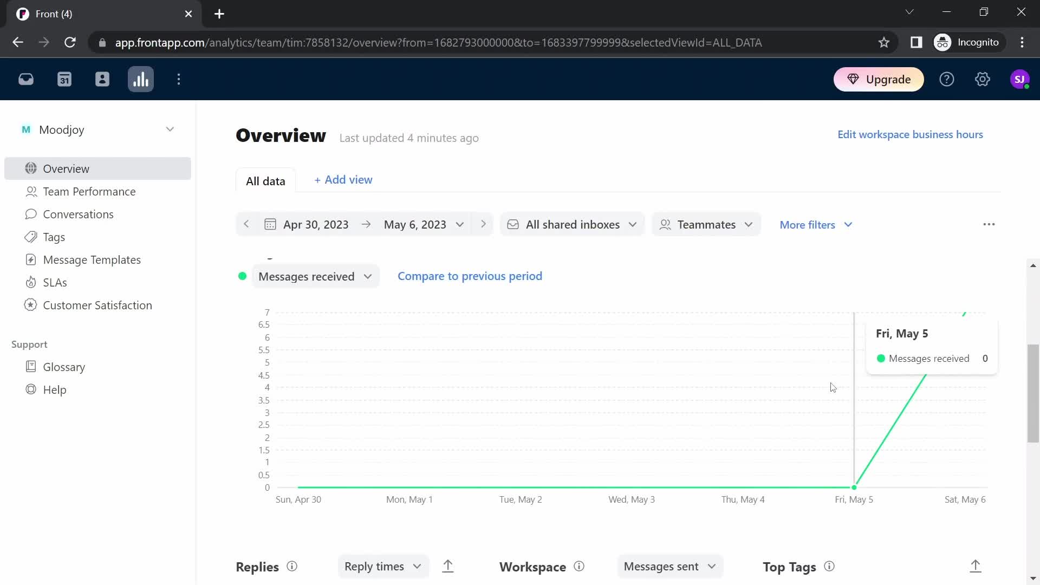The width and height of the screenshot is (1040, 585).
Task: Open Tags section in sidebar
Action: (54, 237)
